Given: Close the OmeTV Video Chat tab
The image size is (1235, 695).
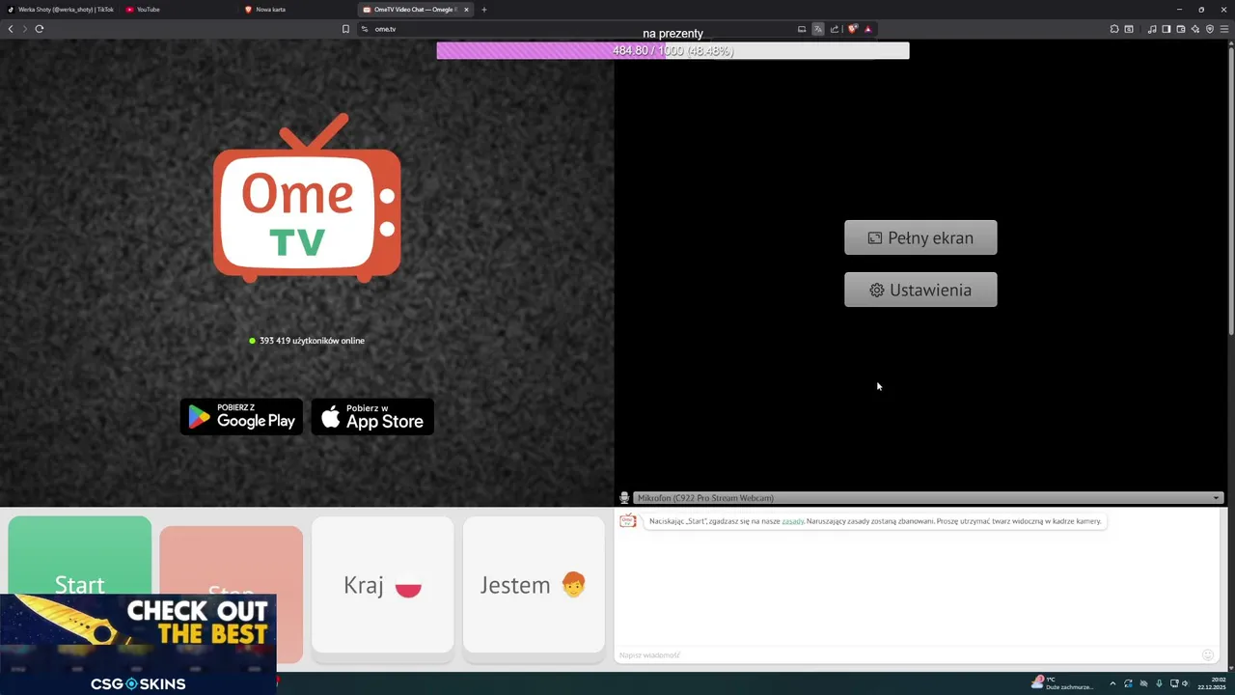Looking at the screenshot, I should 466,10.
